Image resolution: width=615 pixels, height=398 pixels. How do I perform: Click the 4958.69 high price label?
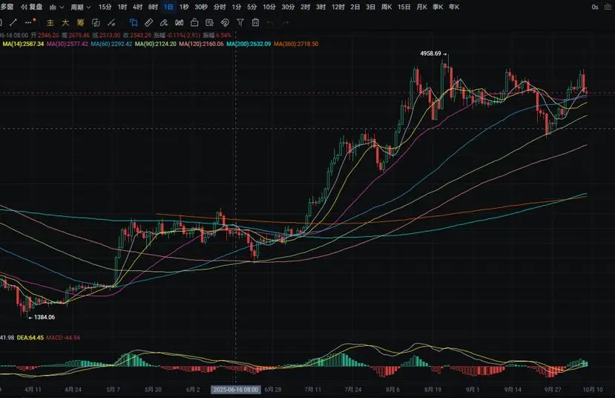coord(431,53)
